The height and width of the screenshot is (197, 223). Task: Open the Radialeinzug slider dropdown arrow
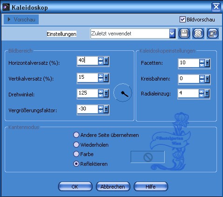coord(207,94)
